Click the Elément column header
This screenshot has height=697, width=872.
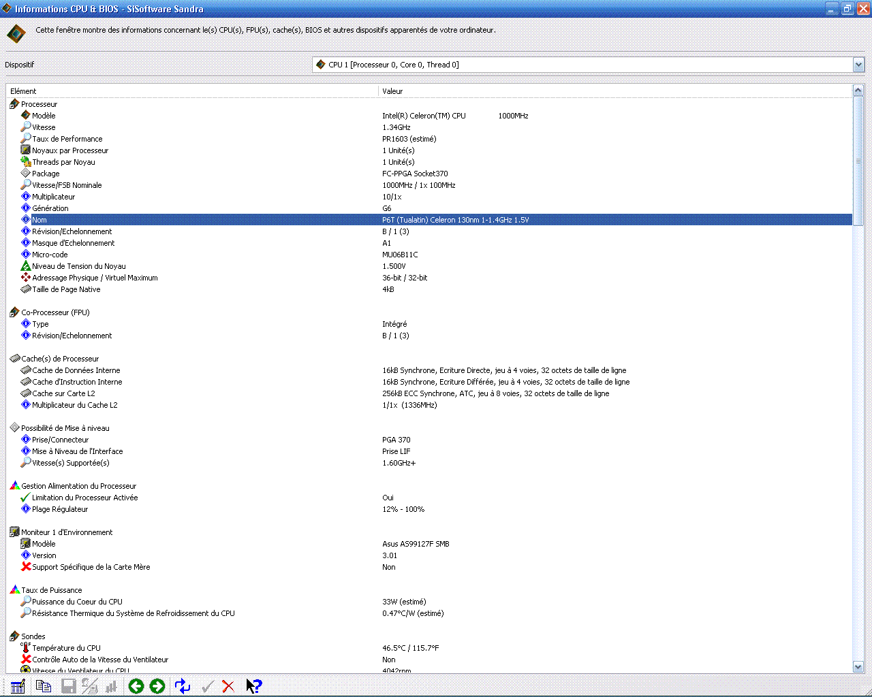click(192, 91)
